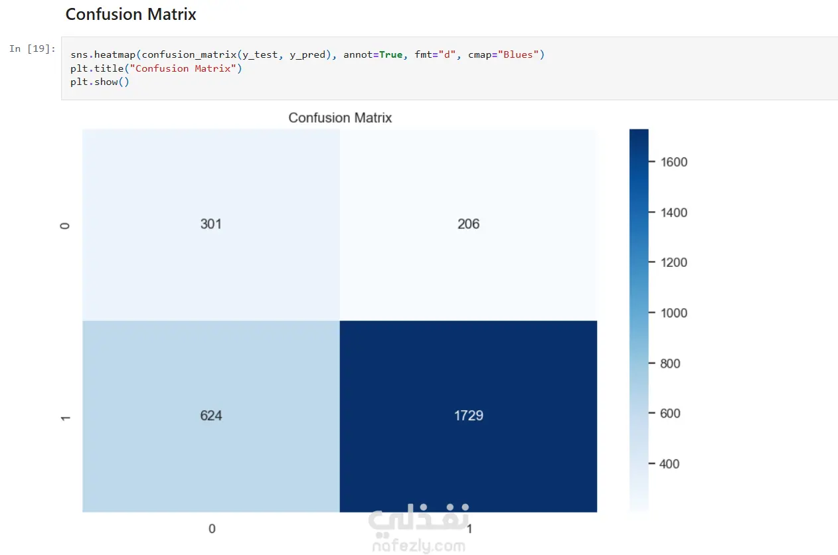The width and height of the screenshot is (838, 555).
Task: Click the y-axis tick label 0
Action: [x=65, y=226]
